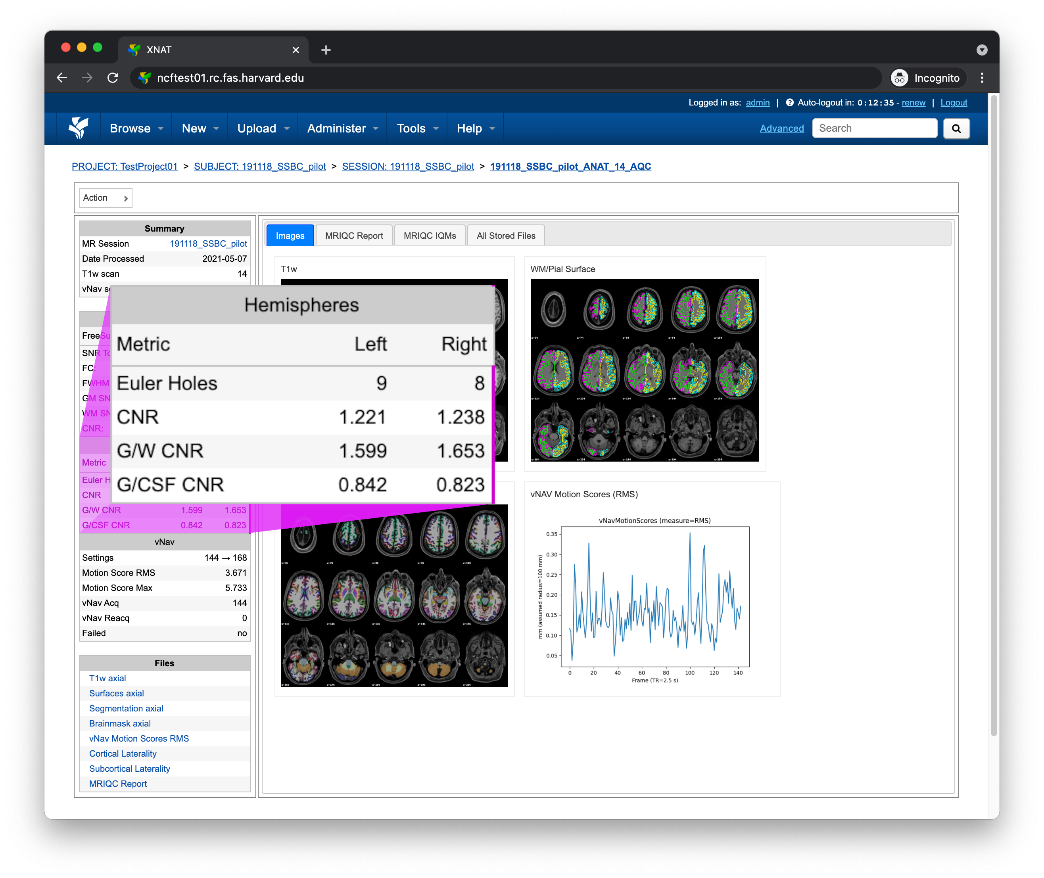Image resolution: width=1044 pixels, height=878 pixels.
Task: Click the auto-logout help question icon
Action: click(x=790, y=103)
